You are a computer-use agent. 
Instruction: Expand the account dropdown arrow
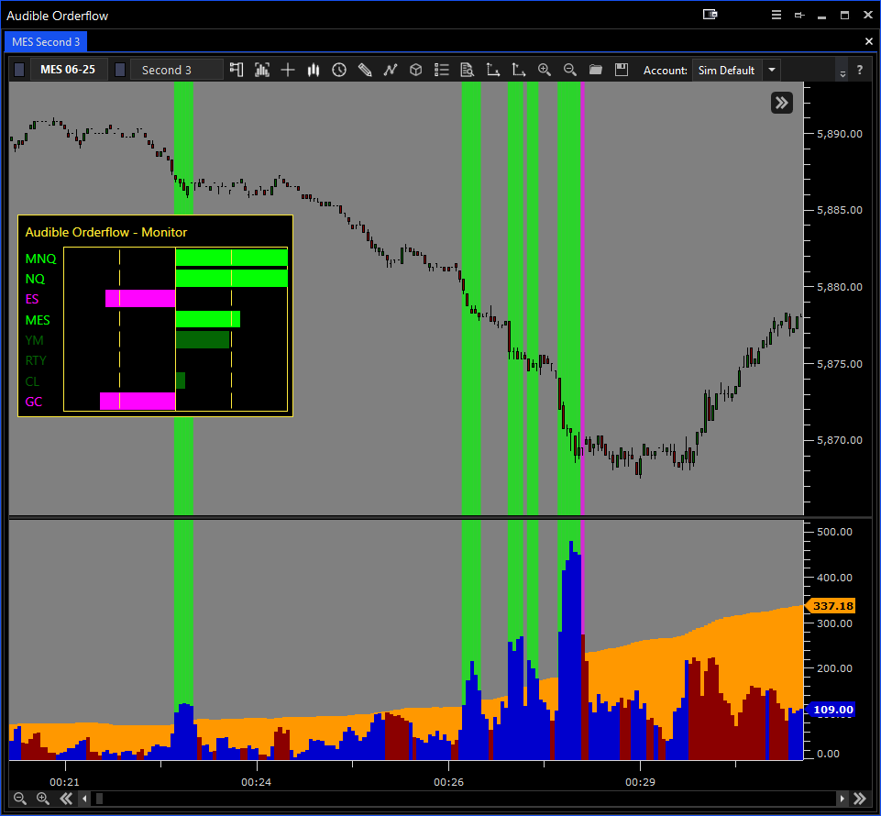(772, 71)
